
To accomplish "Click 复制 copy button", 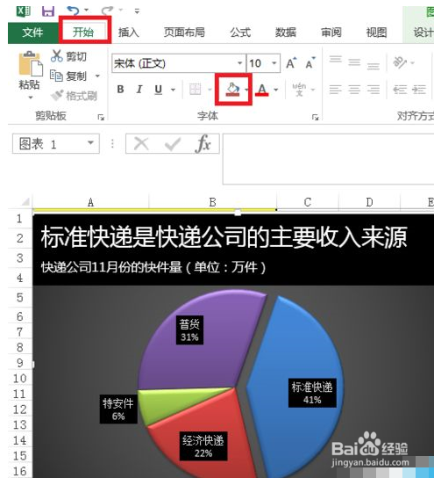I will 68,76.
